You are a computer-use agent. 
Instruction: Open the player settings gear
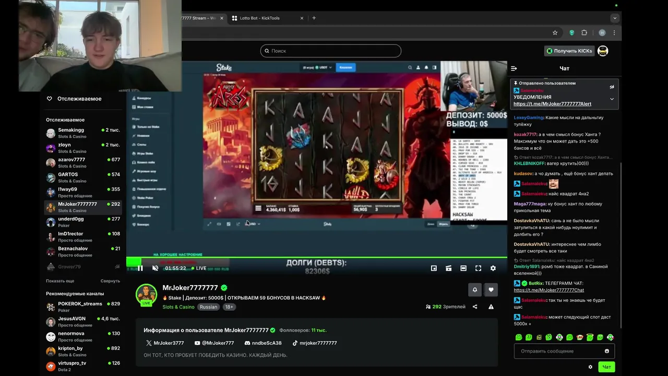(x=493, y=268)
